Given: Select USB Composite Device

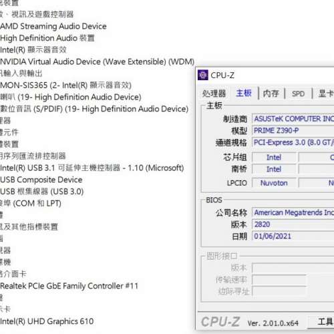Looking at the screenshot, I should click(41, 180).
